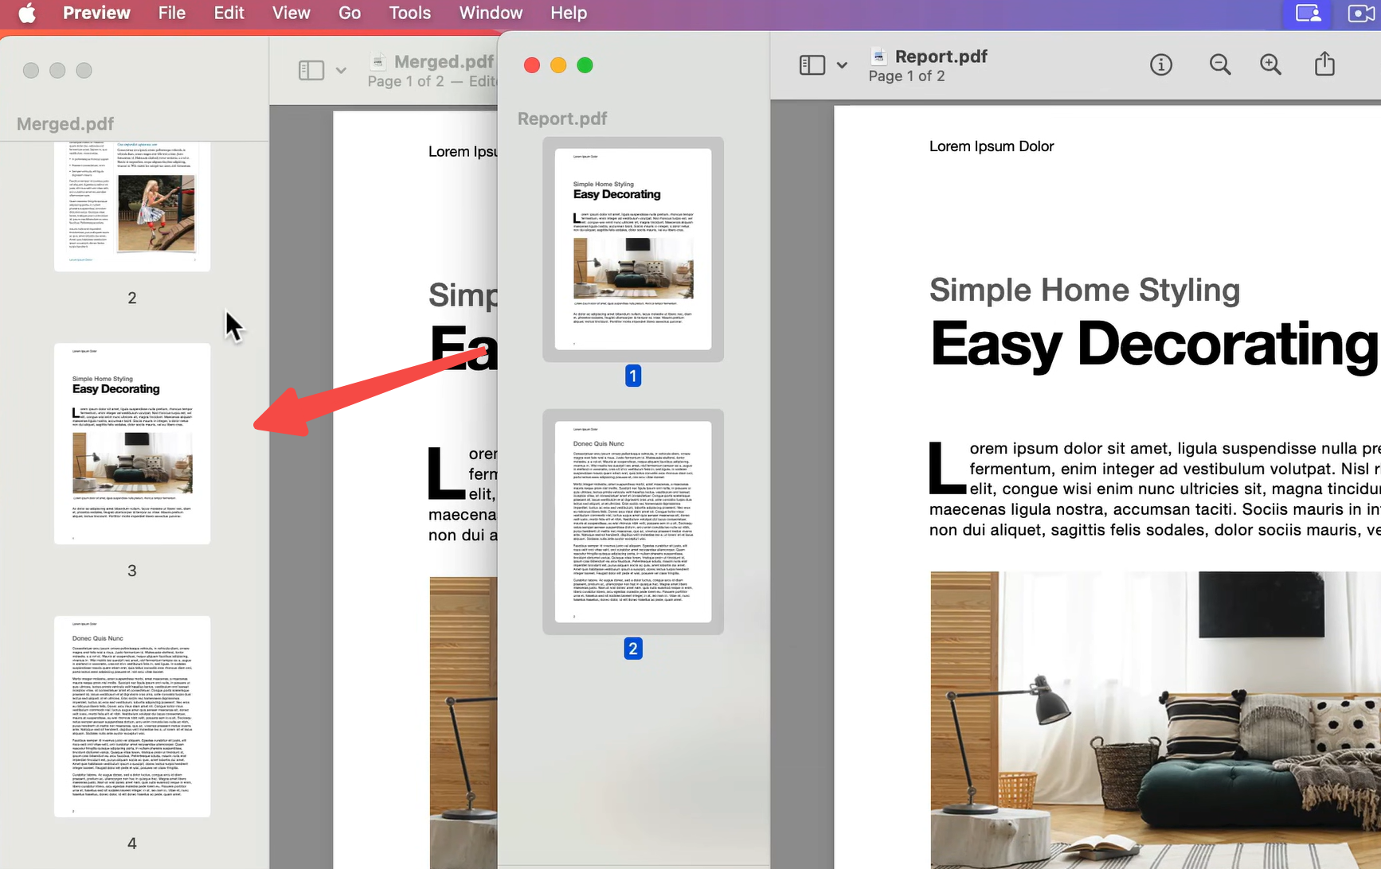Open the Edit menu

pos(229,14)
